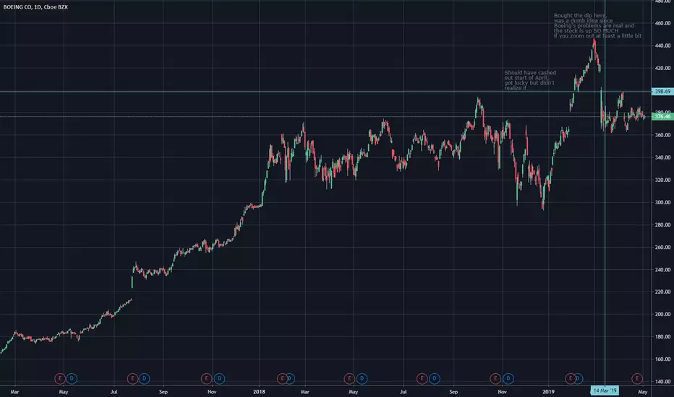Click the 280.00 price axis label
The image size is (674, 397).
pyautogui.click(x=662, y=224)
